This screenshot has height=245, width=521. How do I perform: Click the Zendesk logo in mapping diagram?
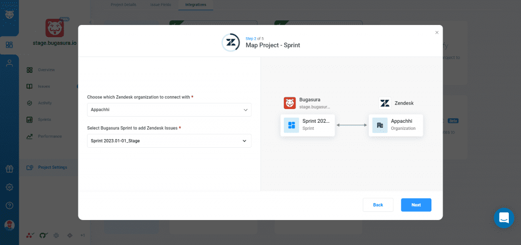pos(385,103)
